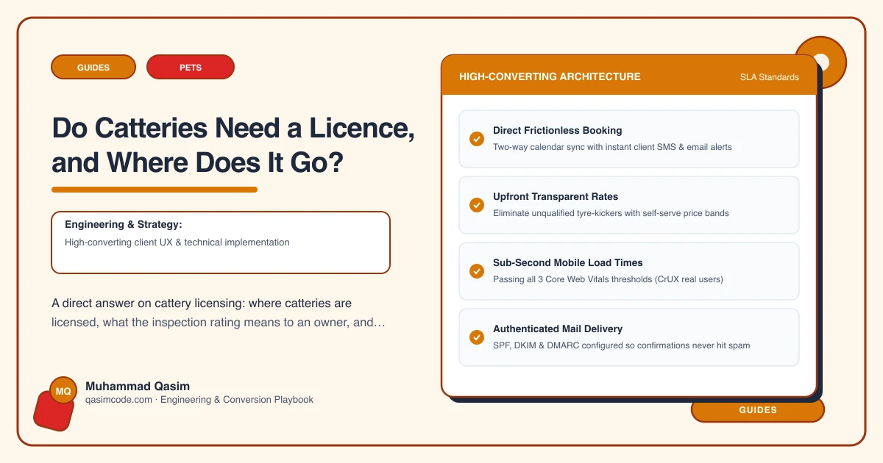Click the self-serve price bands description
This screenshot has width=883, height=463.
610,213
